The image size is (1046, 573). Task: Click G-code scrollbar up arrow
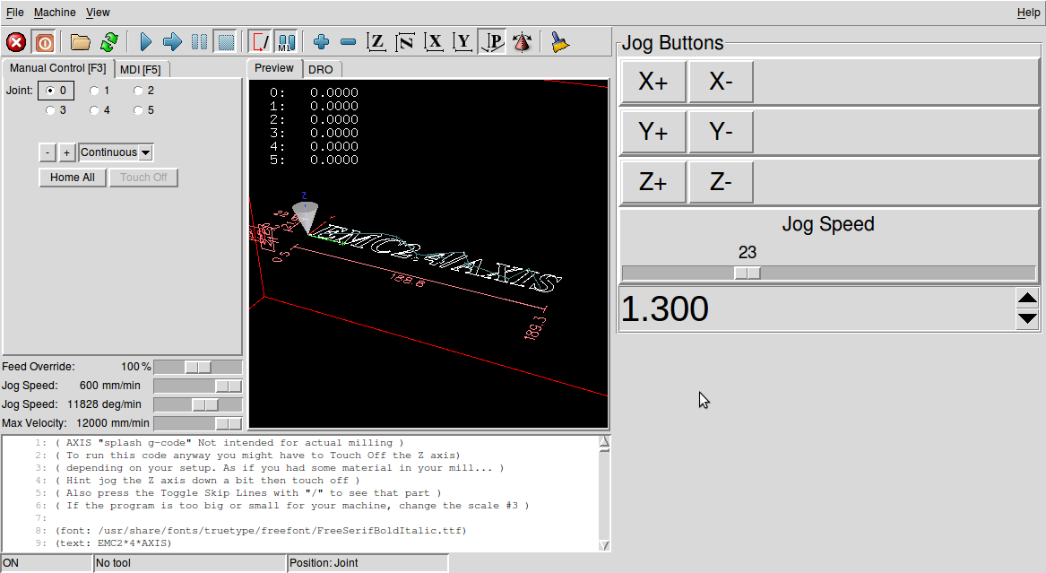tap(604, 442)
